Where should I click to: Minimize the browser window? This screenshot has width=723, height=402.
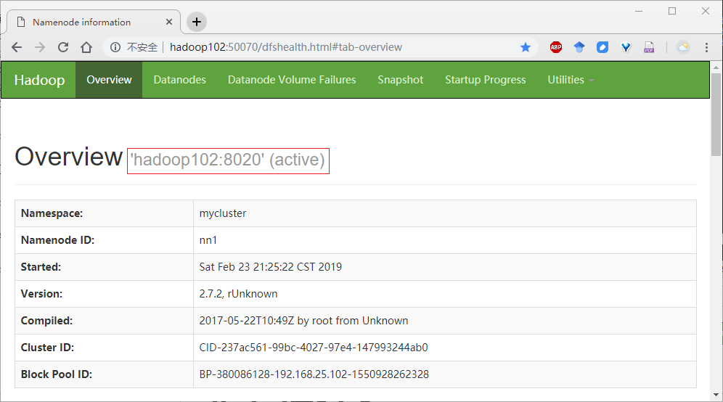coord(639,11)
